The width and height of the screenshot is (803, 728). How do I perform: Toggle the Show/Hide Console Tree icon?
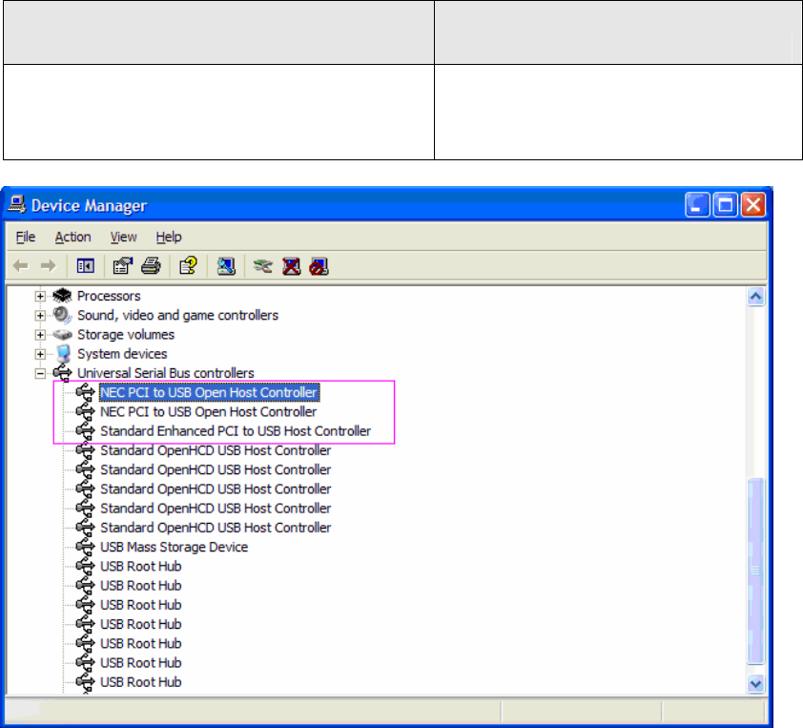tap(86, 266)
